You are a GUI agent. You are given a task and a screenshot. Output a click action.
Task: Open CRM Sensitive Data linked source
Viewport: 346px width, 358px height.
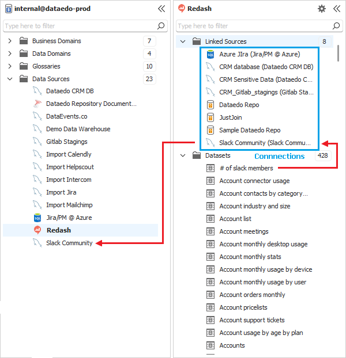click(x=266, y=79)
